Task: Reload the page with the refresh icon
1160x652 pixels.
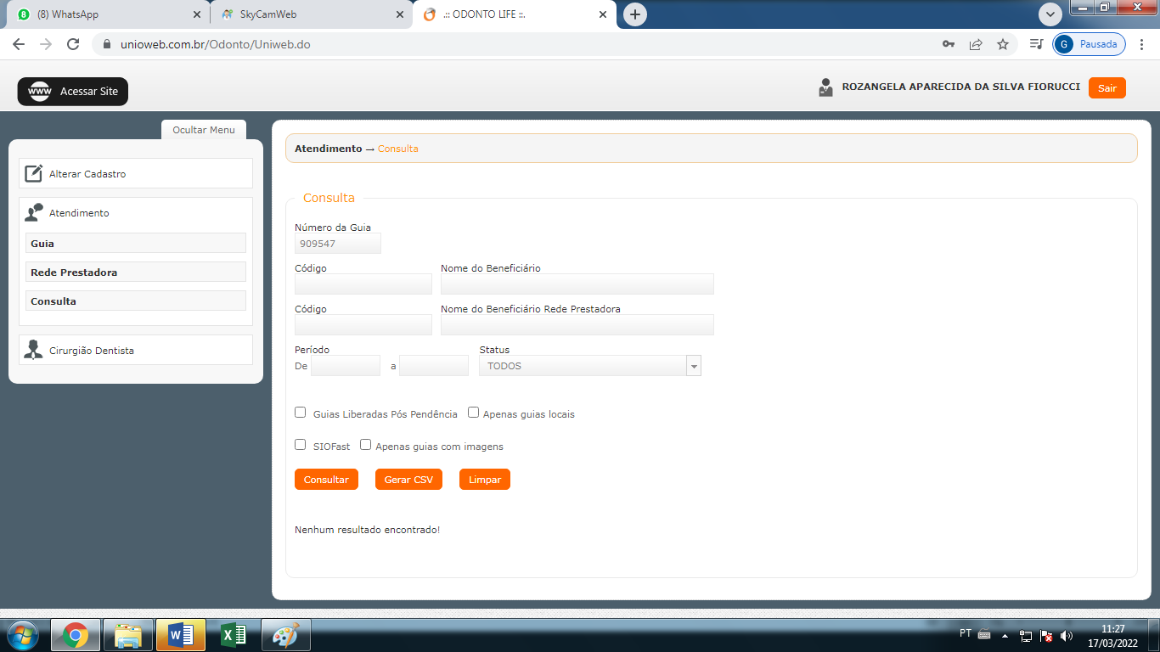Action: [x=73, y=44]
